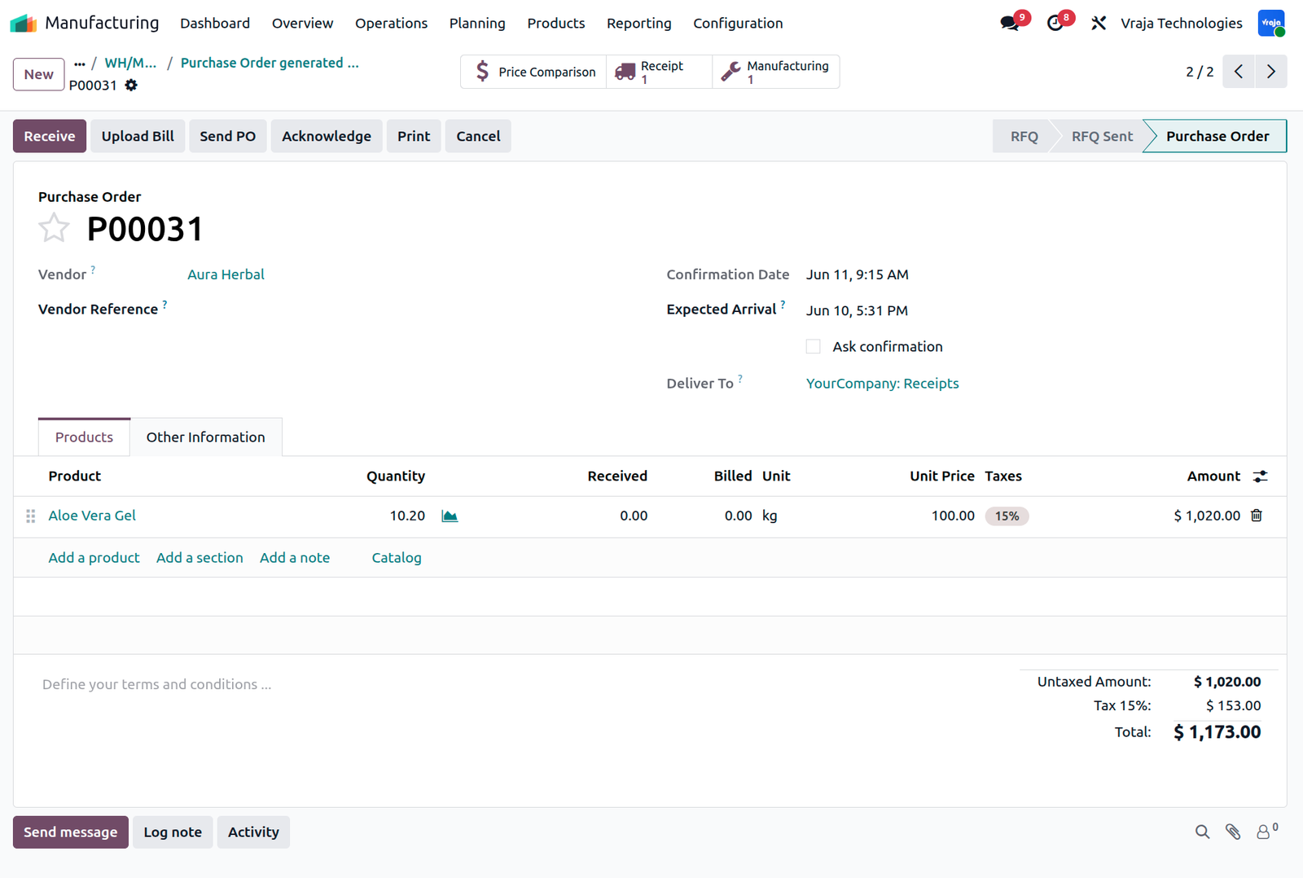Viewport: 1303px width, 878px height.
Task: Open the Manufacturing wrench smart button
Action: click(775, 72)
